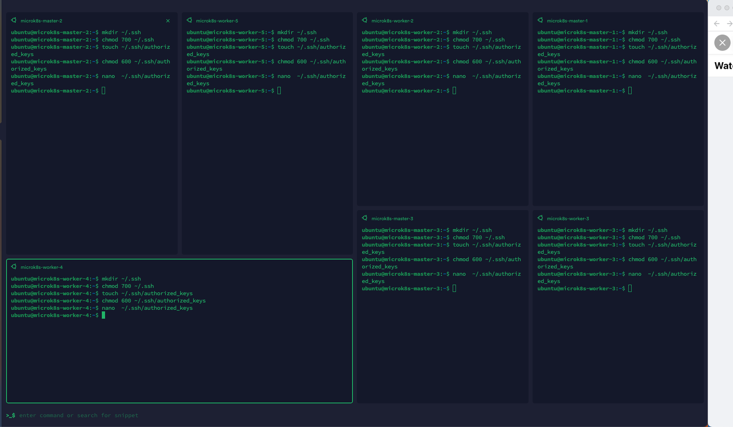Click the Ubuntu icon on microk8s-worker-5 pane

coord(189,20)
